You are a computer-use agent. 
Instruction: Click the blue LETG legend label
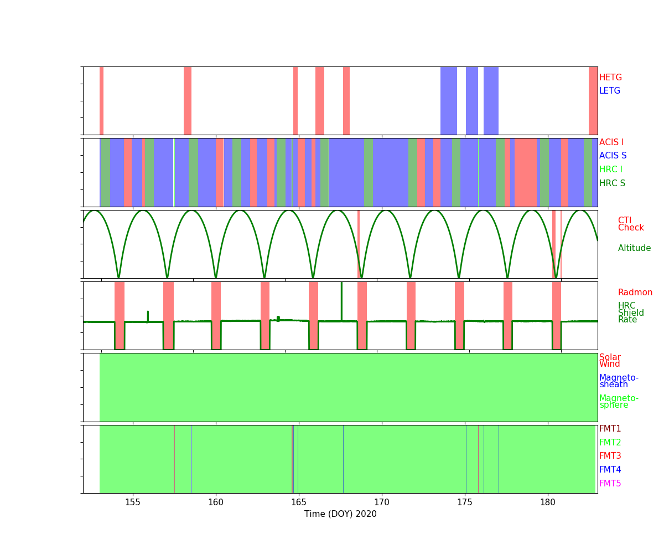(610, 91)
